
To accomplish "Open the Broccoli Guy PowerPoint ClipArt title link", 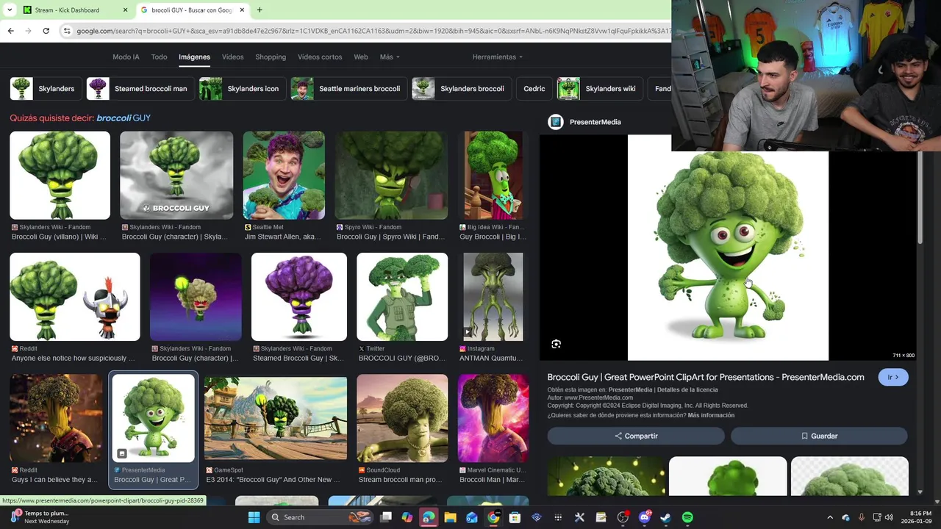I will 706,377.
